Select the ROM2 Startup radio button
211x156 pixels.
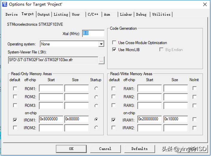(96, 97)
